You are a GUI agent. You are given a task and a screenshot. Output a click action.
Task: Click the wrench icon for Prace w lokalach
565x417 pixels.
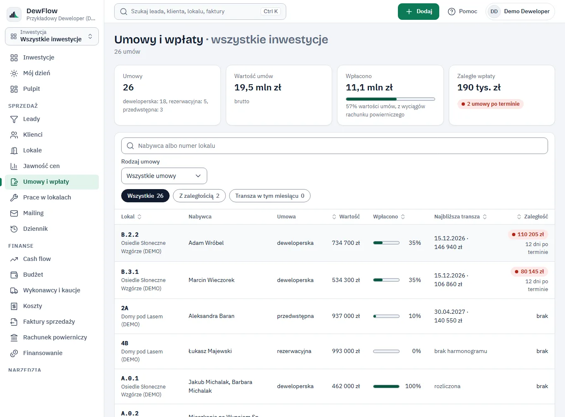coord(14,197)
